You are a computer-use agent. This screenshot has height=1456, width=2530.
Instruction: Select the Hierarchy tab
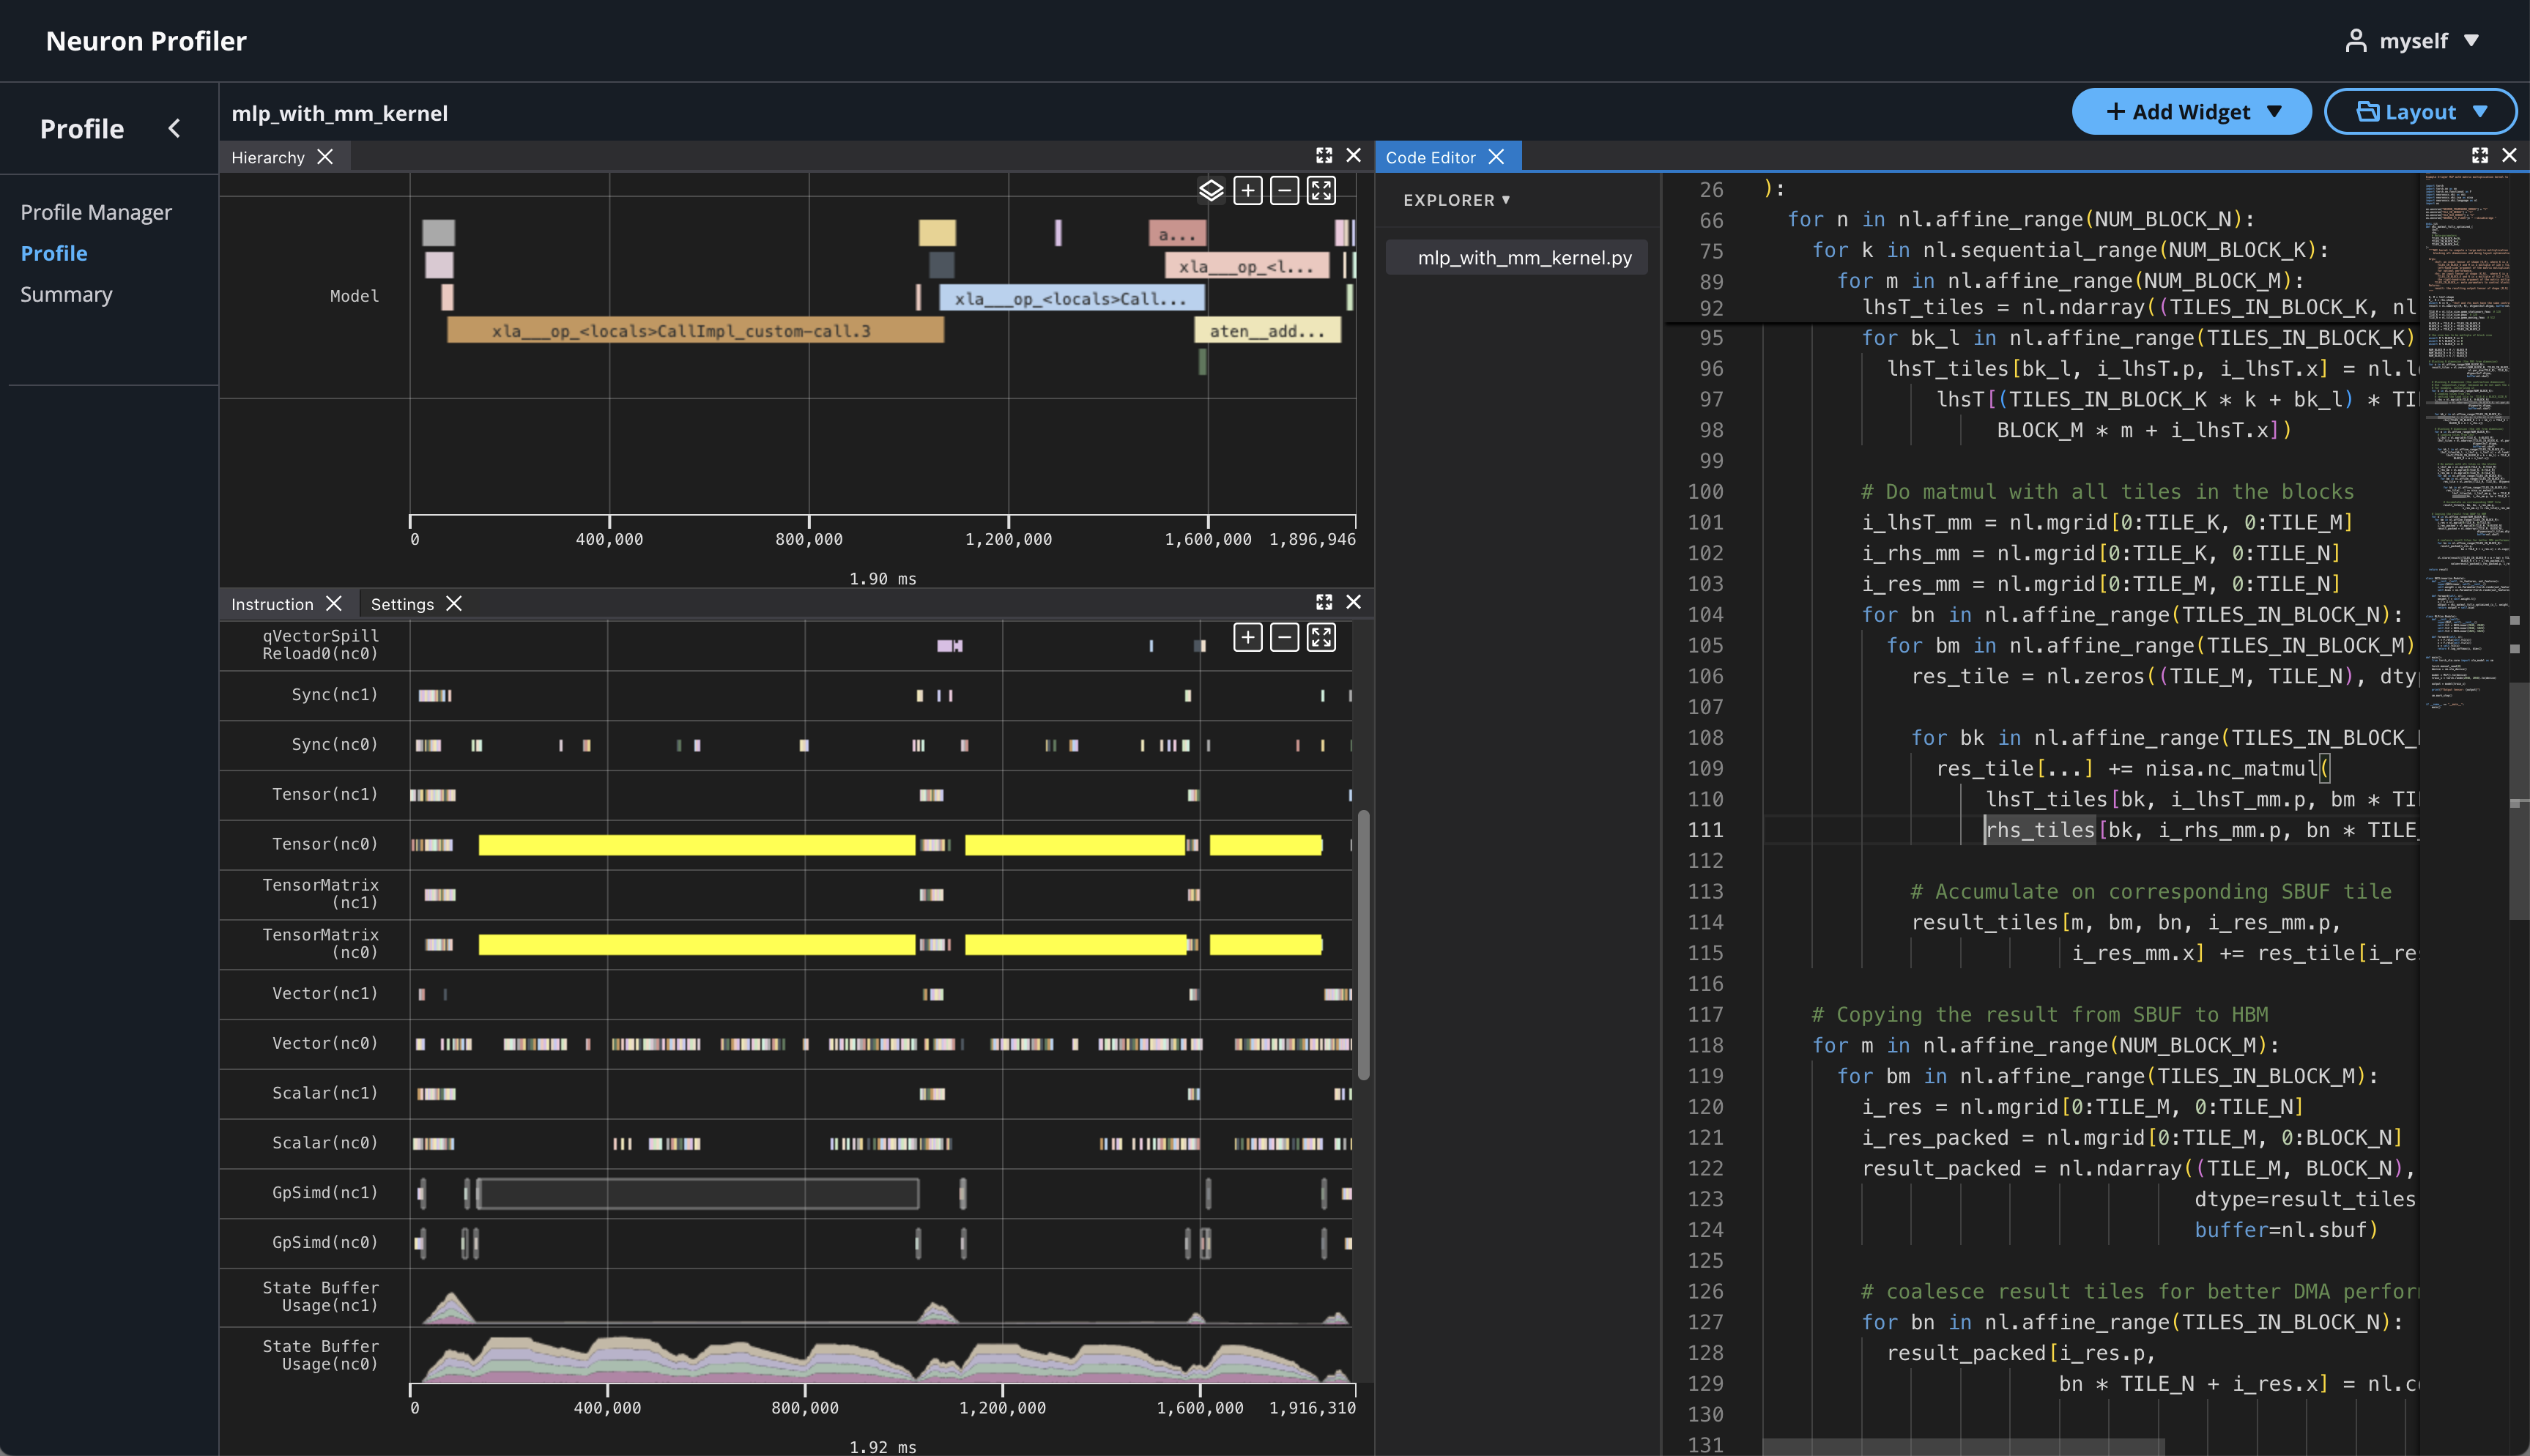pyautogui.click(x=268, y=157)
